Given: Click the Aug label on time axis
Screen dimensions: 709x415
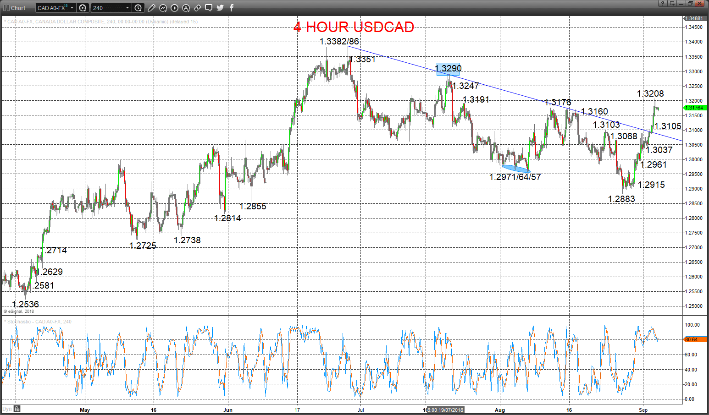Looking at the screenshot, I should point(499,410).
